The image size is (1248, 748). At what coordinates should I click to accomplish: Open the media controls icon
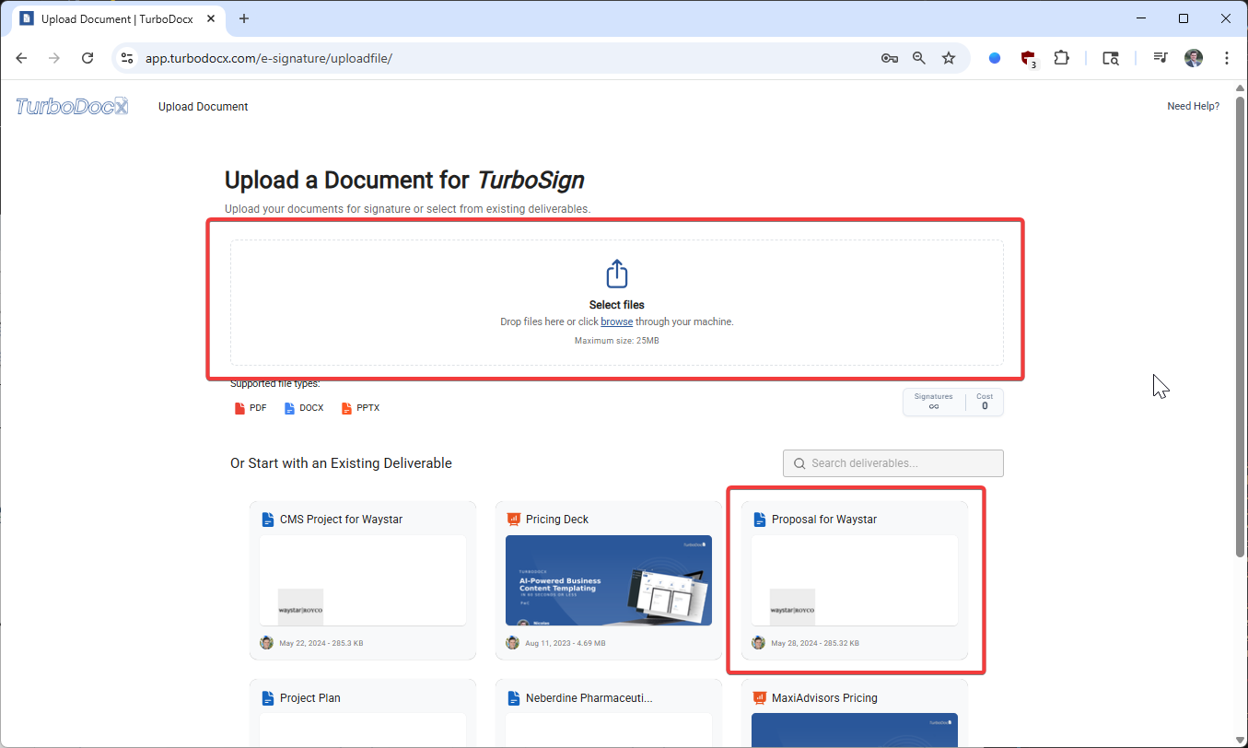point(1161,58)
